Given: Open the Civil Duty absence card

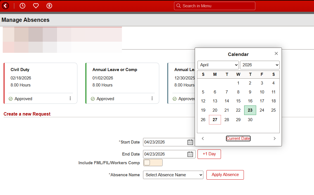Looking at the screenshot, I should tap(41, 83).
